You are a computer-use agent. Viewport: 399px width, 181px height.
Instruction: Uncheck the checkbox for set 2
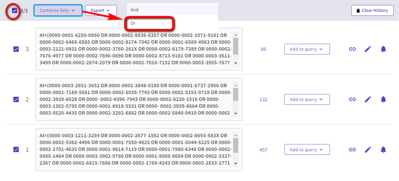(16, 99)
